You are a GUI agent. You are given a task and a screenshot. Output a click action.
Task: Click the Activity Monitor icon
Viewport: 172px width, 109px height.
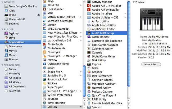[89, 2]
